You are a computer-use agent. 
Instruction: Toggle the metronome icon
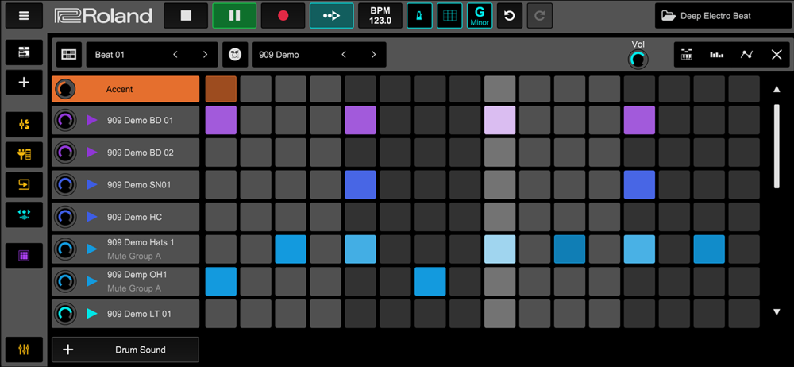tap(420, 15)
